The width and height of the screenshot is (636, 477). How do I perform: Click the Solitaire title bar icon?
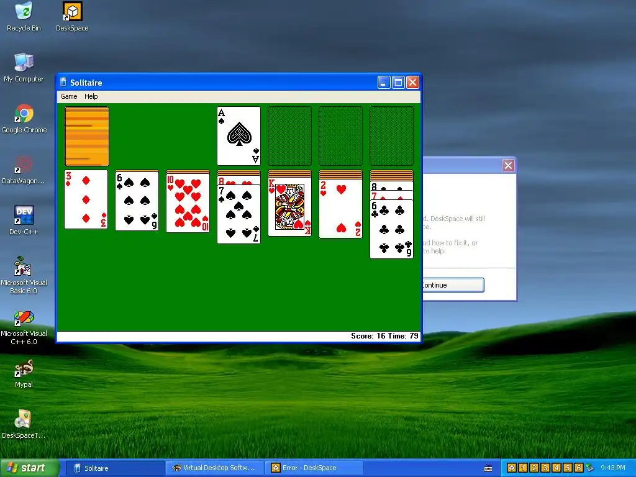tap(63, 83)
